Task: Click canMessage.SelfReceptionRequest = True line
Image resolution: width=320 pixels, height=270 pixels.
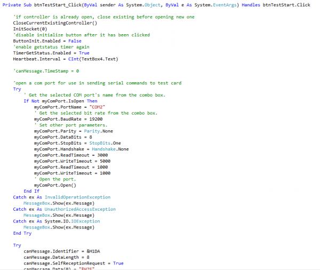Action: point(74,263)
